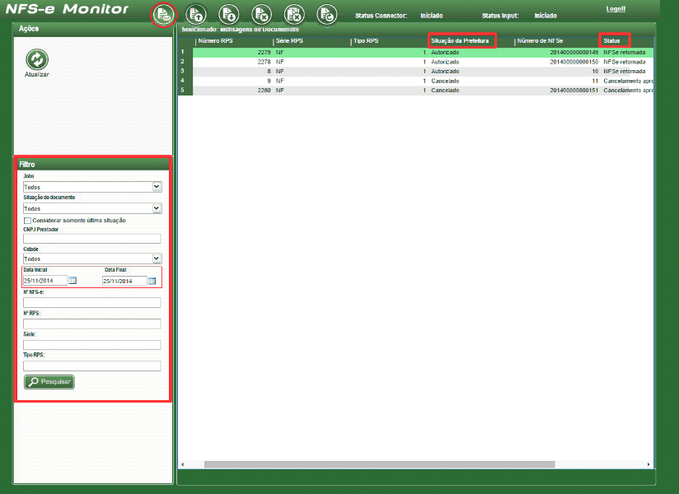Click the document upload arrow icon
Screen dimensions: 679x494
196,15
